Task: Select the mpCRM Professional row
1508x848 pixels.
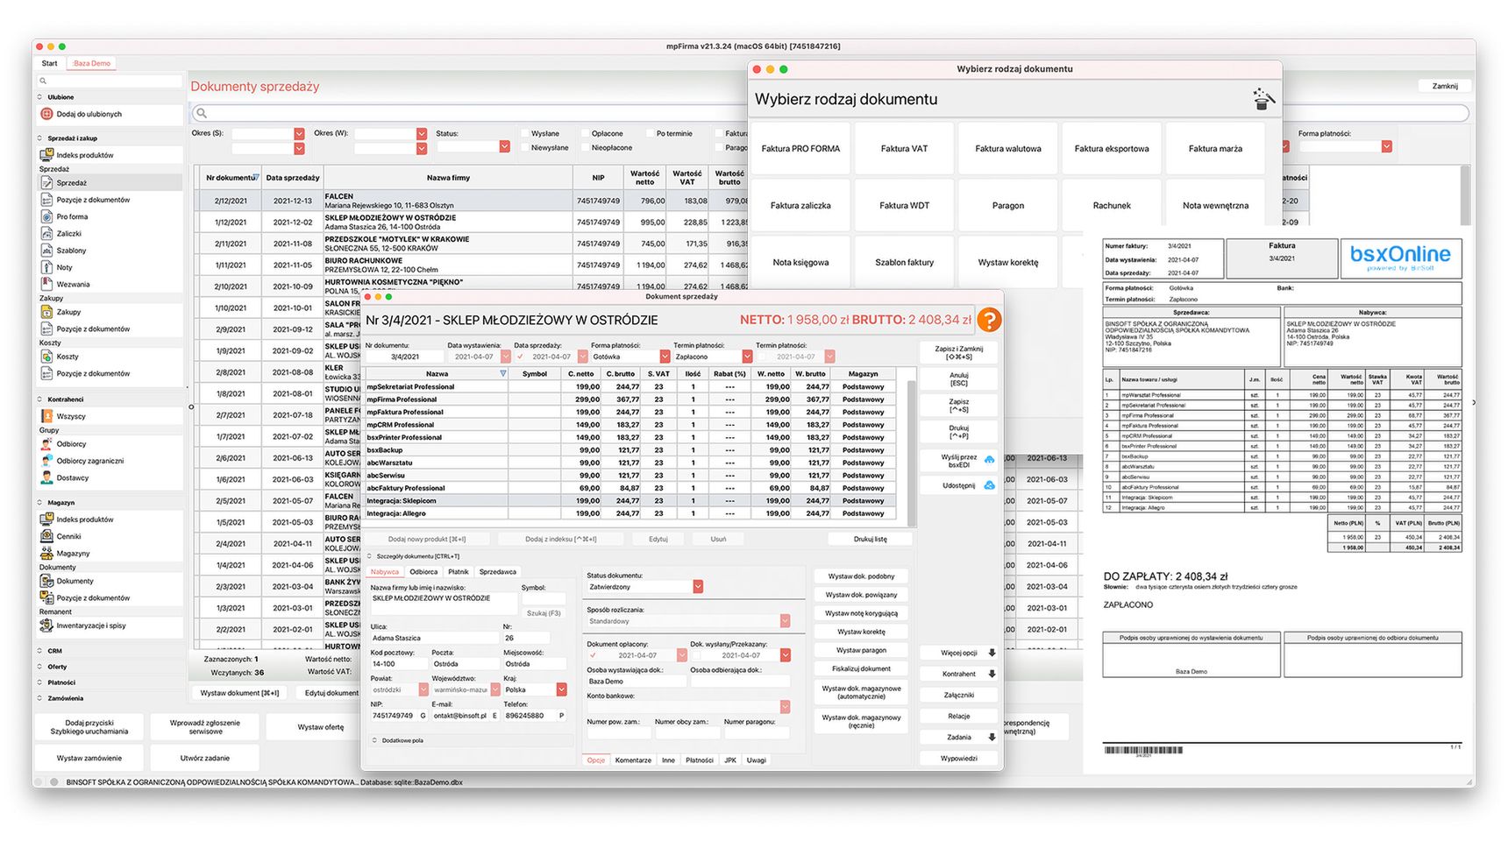Action: [x=630, y=425]
